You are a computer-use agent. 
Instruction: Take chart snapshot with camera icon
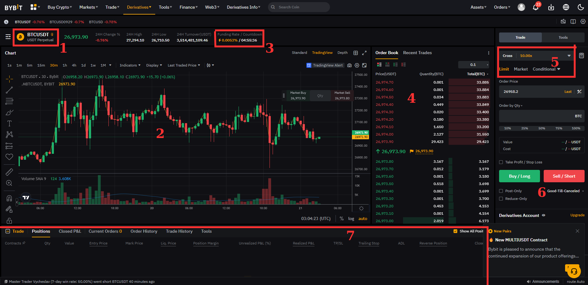point(349,65)
